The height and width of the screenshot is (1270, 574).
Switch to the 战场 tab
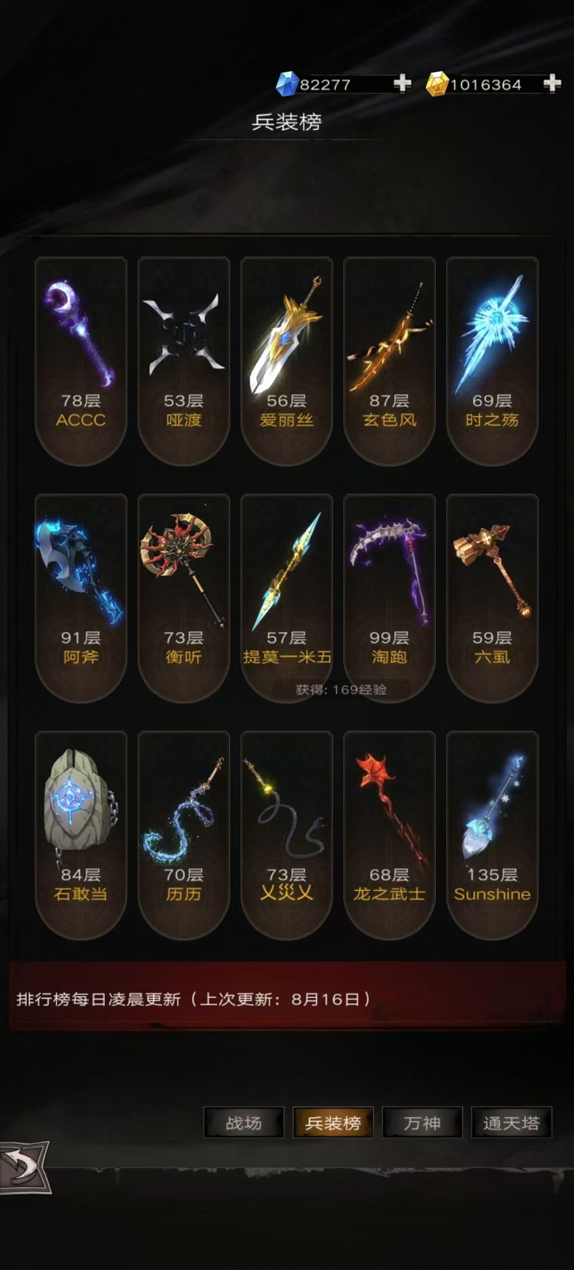244,1122
